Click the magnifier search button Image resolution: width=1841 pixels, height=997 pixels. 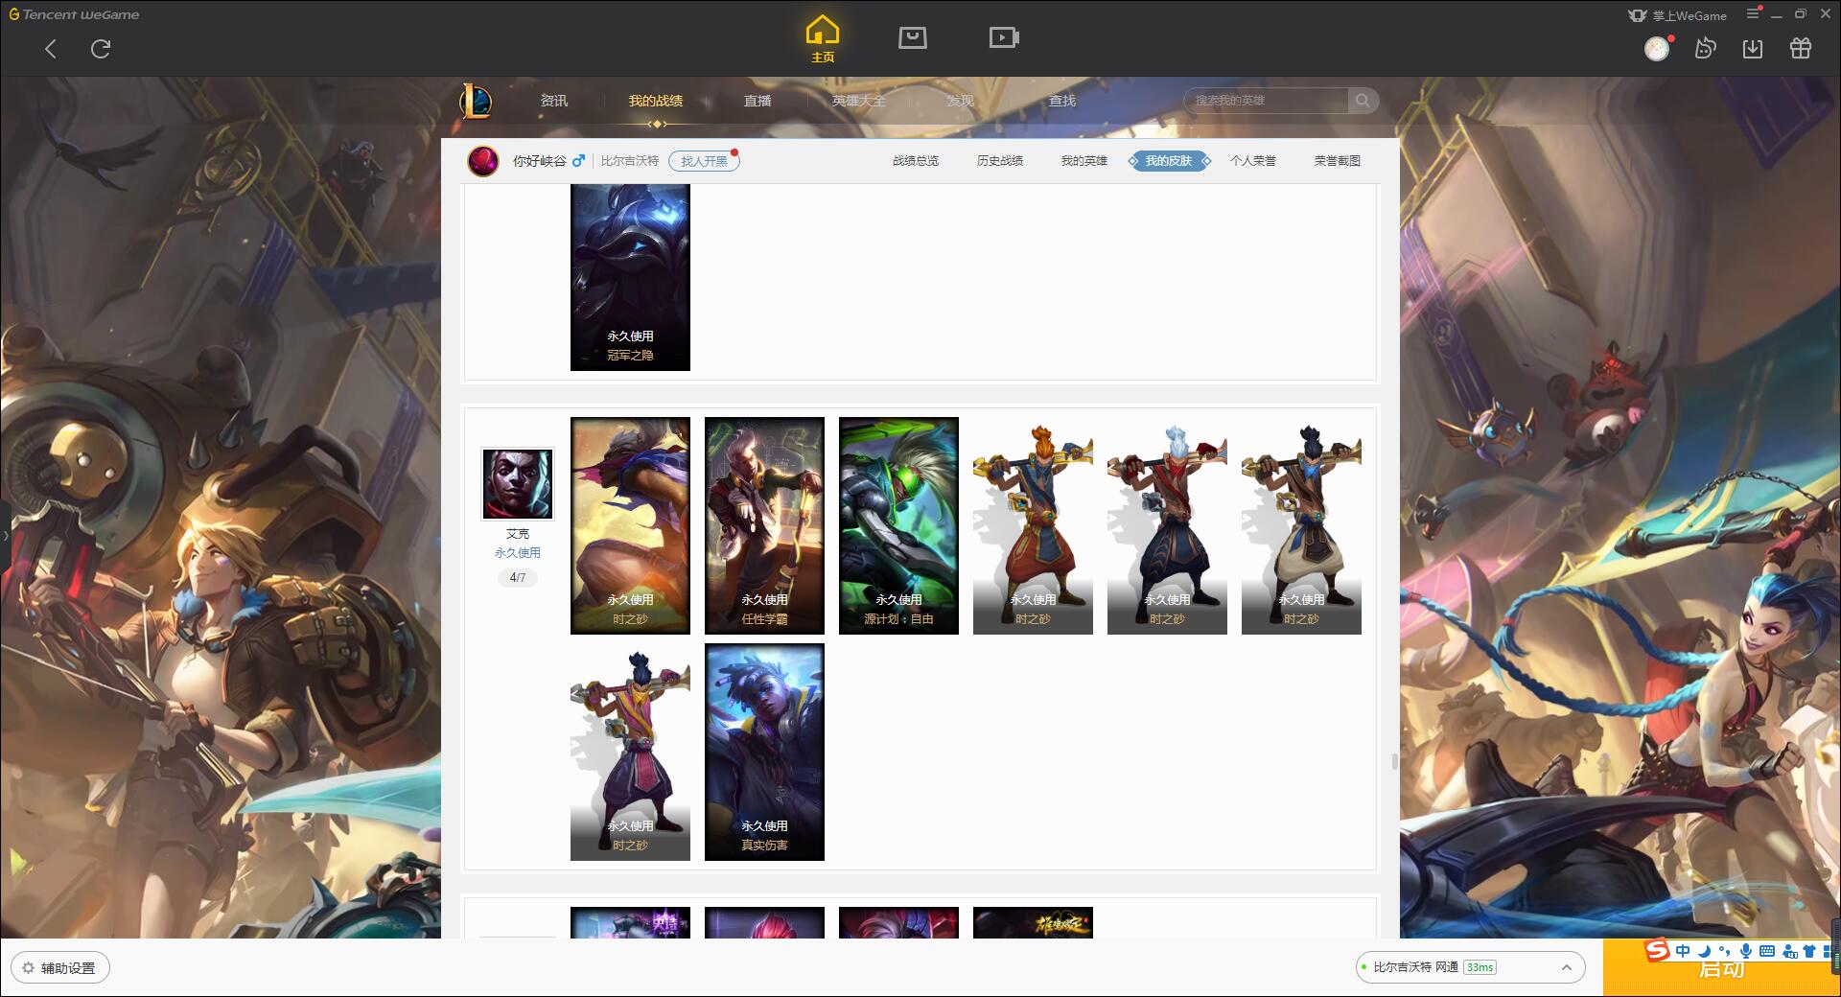(x=1363, y=101)
